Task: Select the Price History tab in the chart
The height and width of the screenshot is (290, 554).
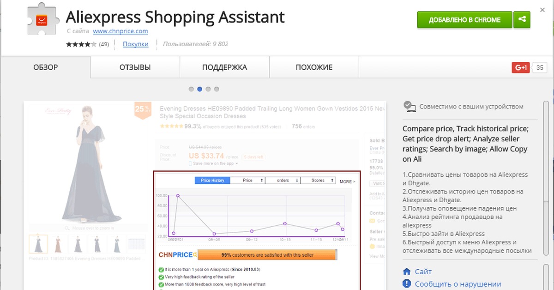Action: click(x=212, y=181)
